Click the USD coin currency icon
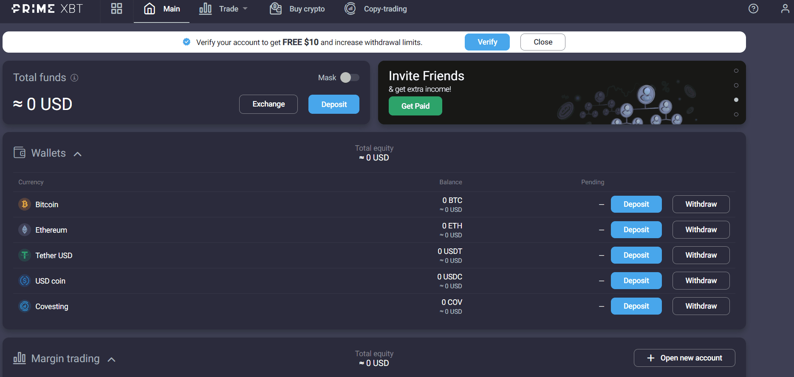794x377 pixels. tap(25, 281)
